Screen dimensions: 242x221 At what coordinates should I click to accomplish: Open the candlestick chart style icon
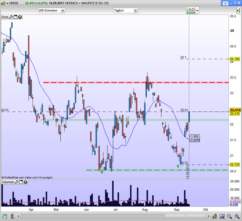click(x=3, y=3)
